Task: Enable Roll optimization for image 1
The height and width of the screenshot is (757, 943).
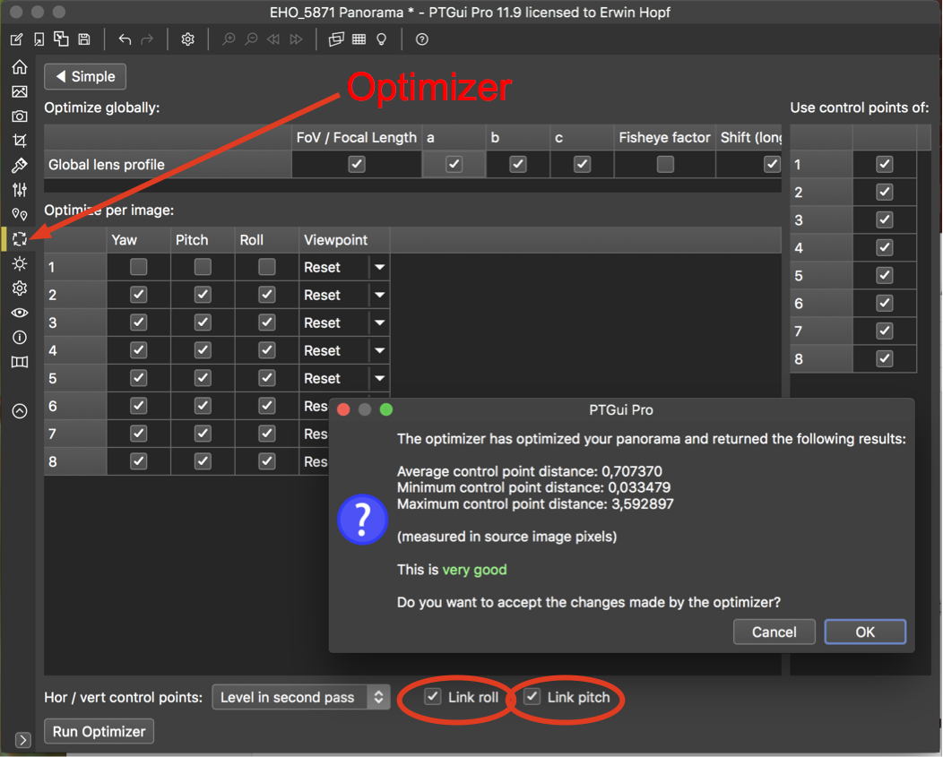Action: 267,267
